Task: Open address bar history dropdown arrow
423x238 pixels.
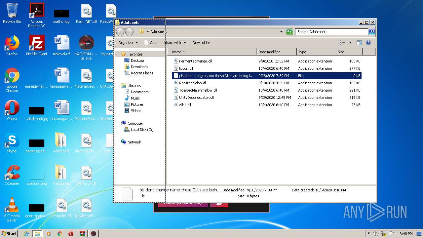Action: coord(281,32)
